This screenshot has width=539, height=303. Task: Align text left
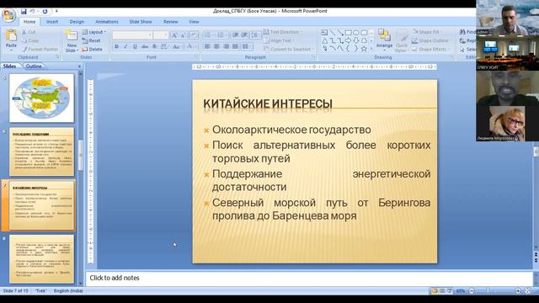click(207, 46)
